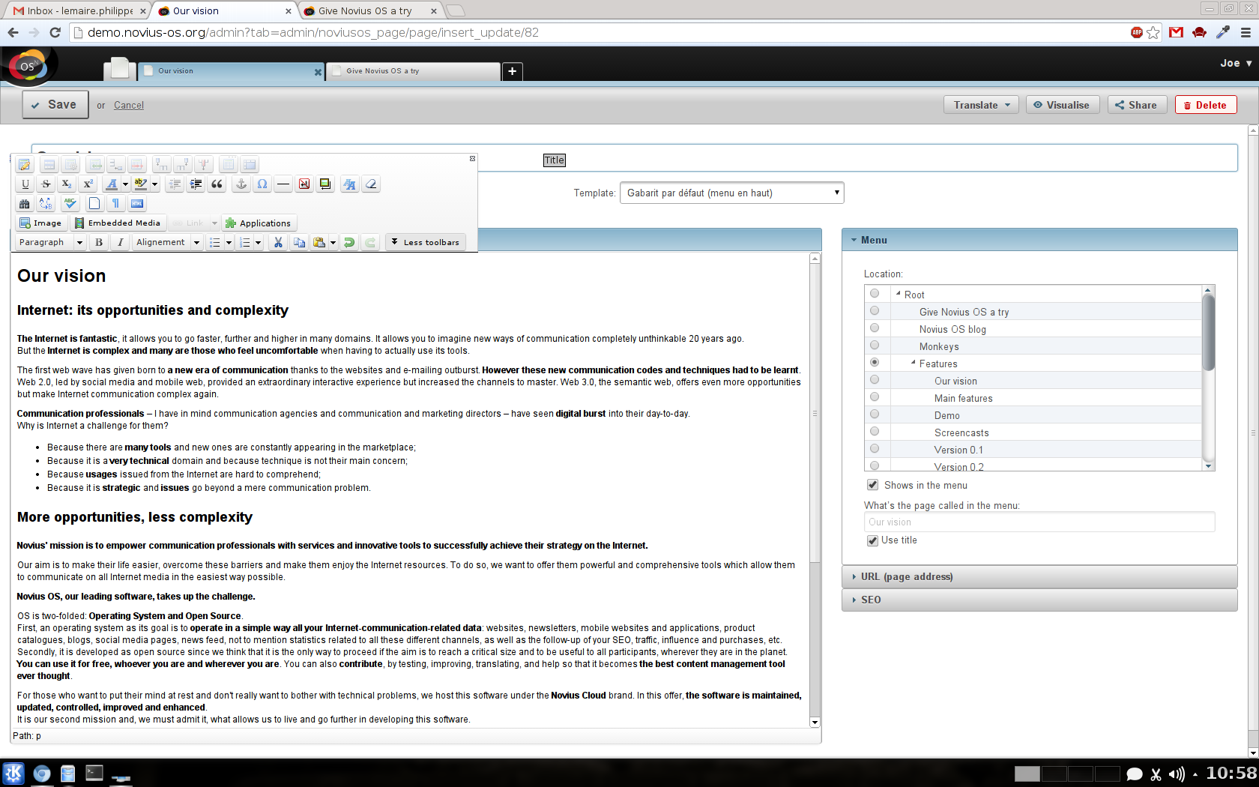Click the menu location list scrollbar

[1207, 334]
